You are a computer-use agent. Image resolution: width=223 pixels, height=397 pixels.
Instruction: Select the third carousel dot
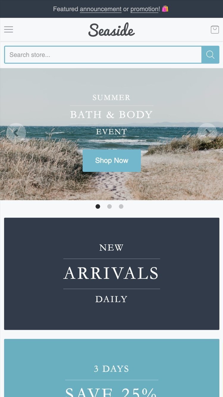(x=121, y=207)
